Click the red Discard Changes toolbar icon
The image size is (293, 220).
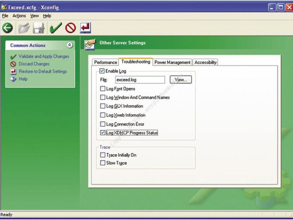point(70,28)
